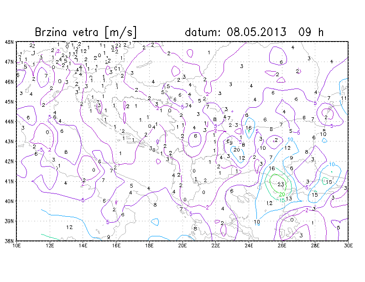Screen dimensions: 365x282
Task: Click the '18E' longitude label
Action: click(x=149, y=245)
